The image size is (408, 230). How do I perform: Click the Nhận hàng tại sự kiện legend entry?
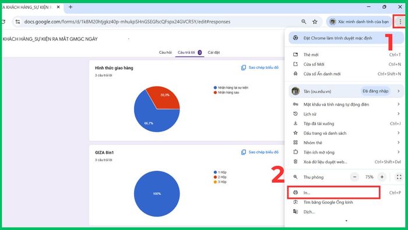coord(231,88)
